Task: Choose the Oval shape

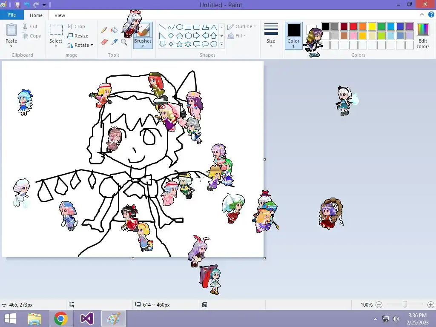Action: (x=180, y=27)
